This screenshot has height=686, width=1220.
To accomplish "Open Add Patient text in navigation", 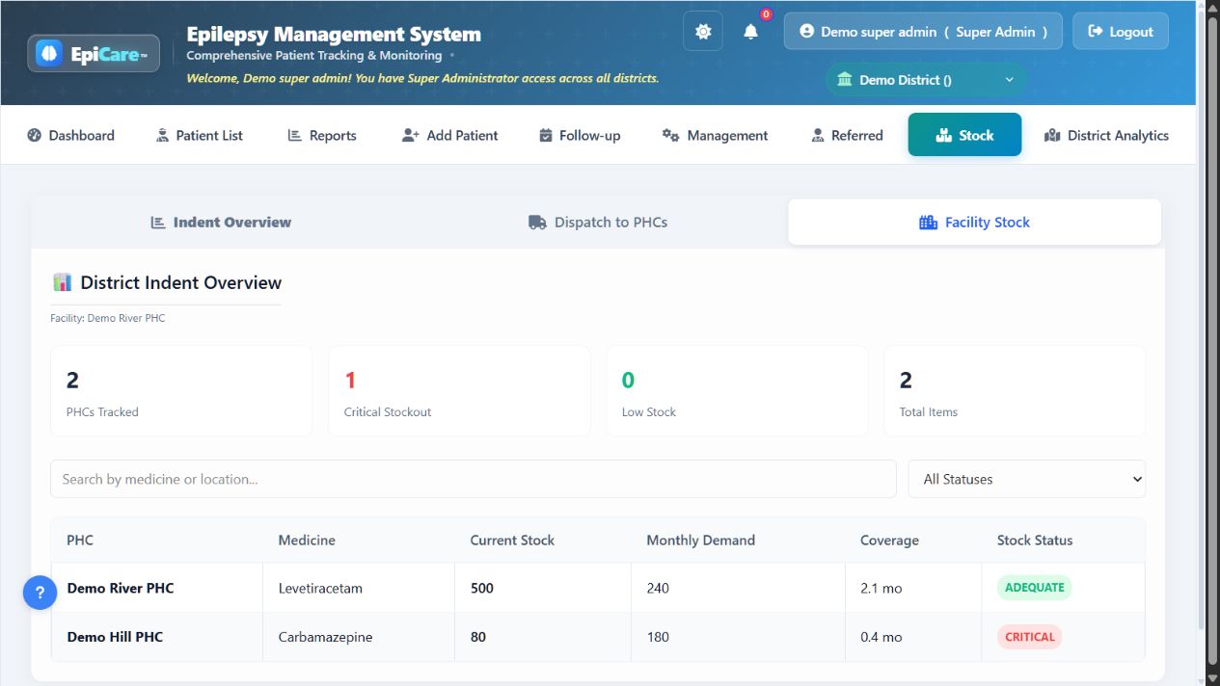I will (463, 135).
